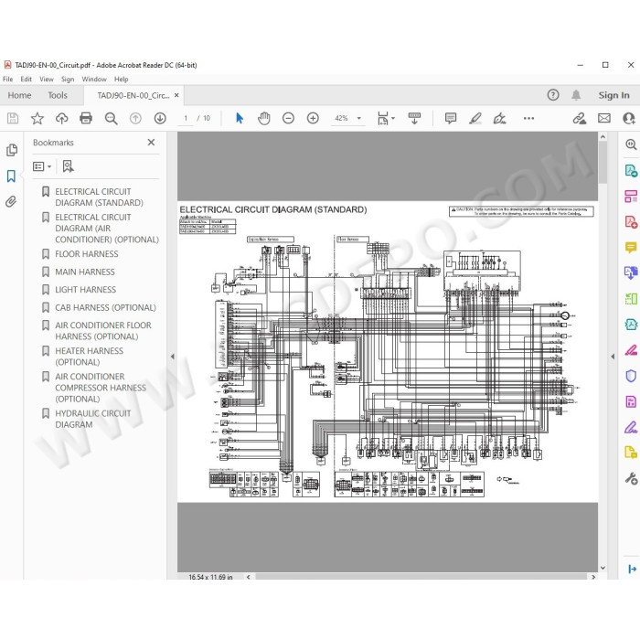Click the Save file icon
This screenshot has width=640, height=640.
coord(13,118)
